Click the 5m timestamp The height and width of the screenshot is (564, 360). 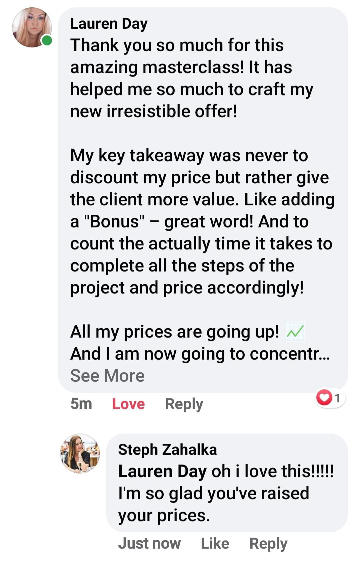81,404
